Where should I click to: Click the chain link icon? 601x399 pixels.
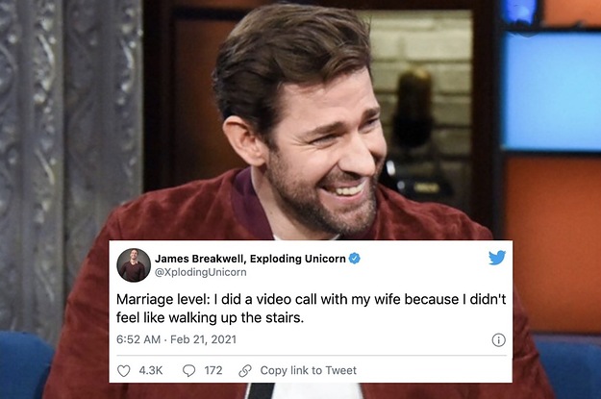pos(245,370)
